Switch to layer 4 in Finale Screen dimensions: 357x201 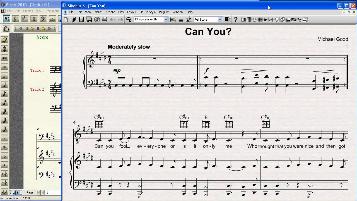point(21,193)
